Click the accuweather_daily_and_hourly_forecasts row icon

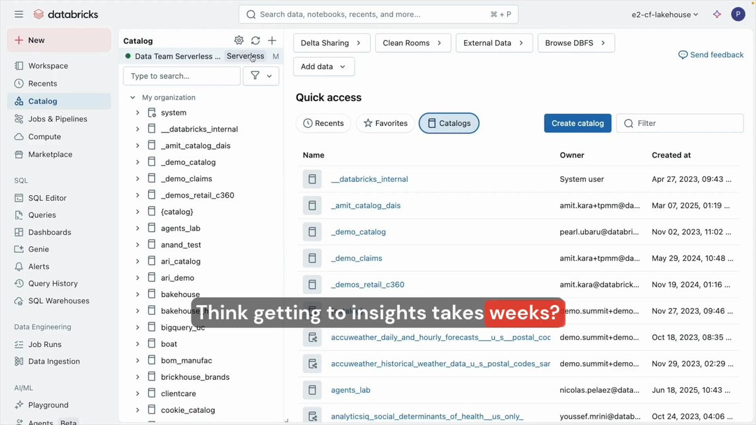point(312,337)
